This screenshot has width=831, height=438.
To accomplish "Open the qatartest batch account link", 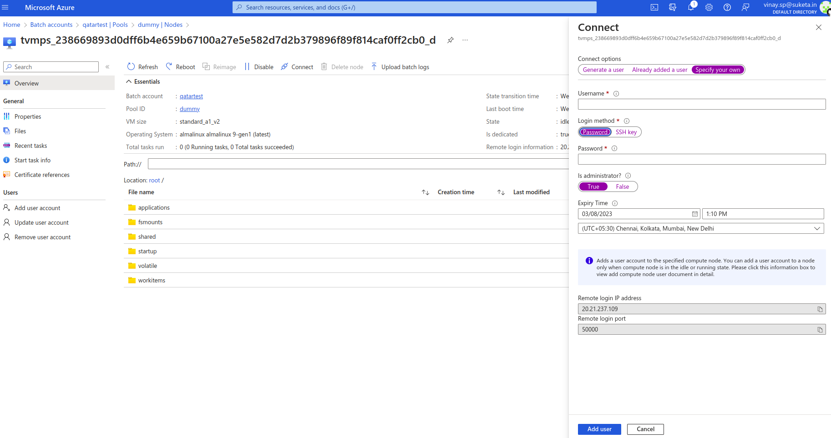I will point(191,96).
